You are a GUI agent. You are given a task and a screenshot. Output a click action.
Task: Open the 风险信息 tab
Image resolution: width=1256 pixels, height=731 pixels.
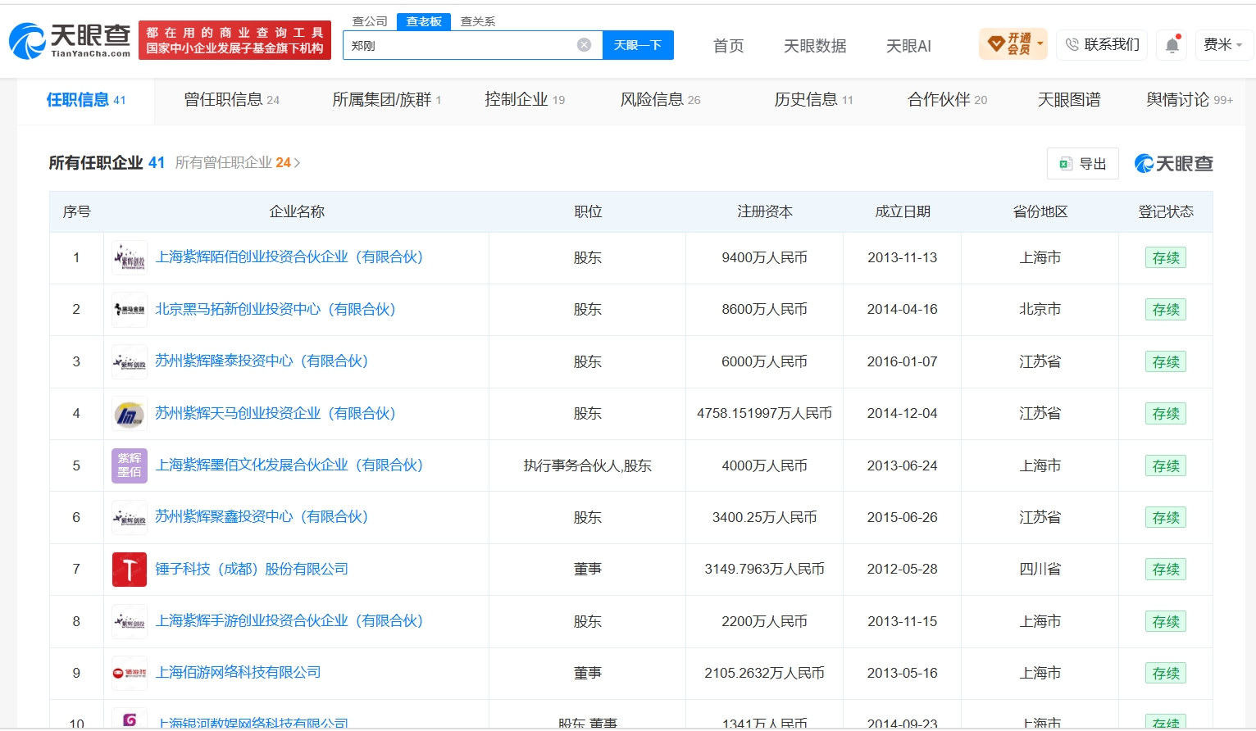point(661,100)
